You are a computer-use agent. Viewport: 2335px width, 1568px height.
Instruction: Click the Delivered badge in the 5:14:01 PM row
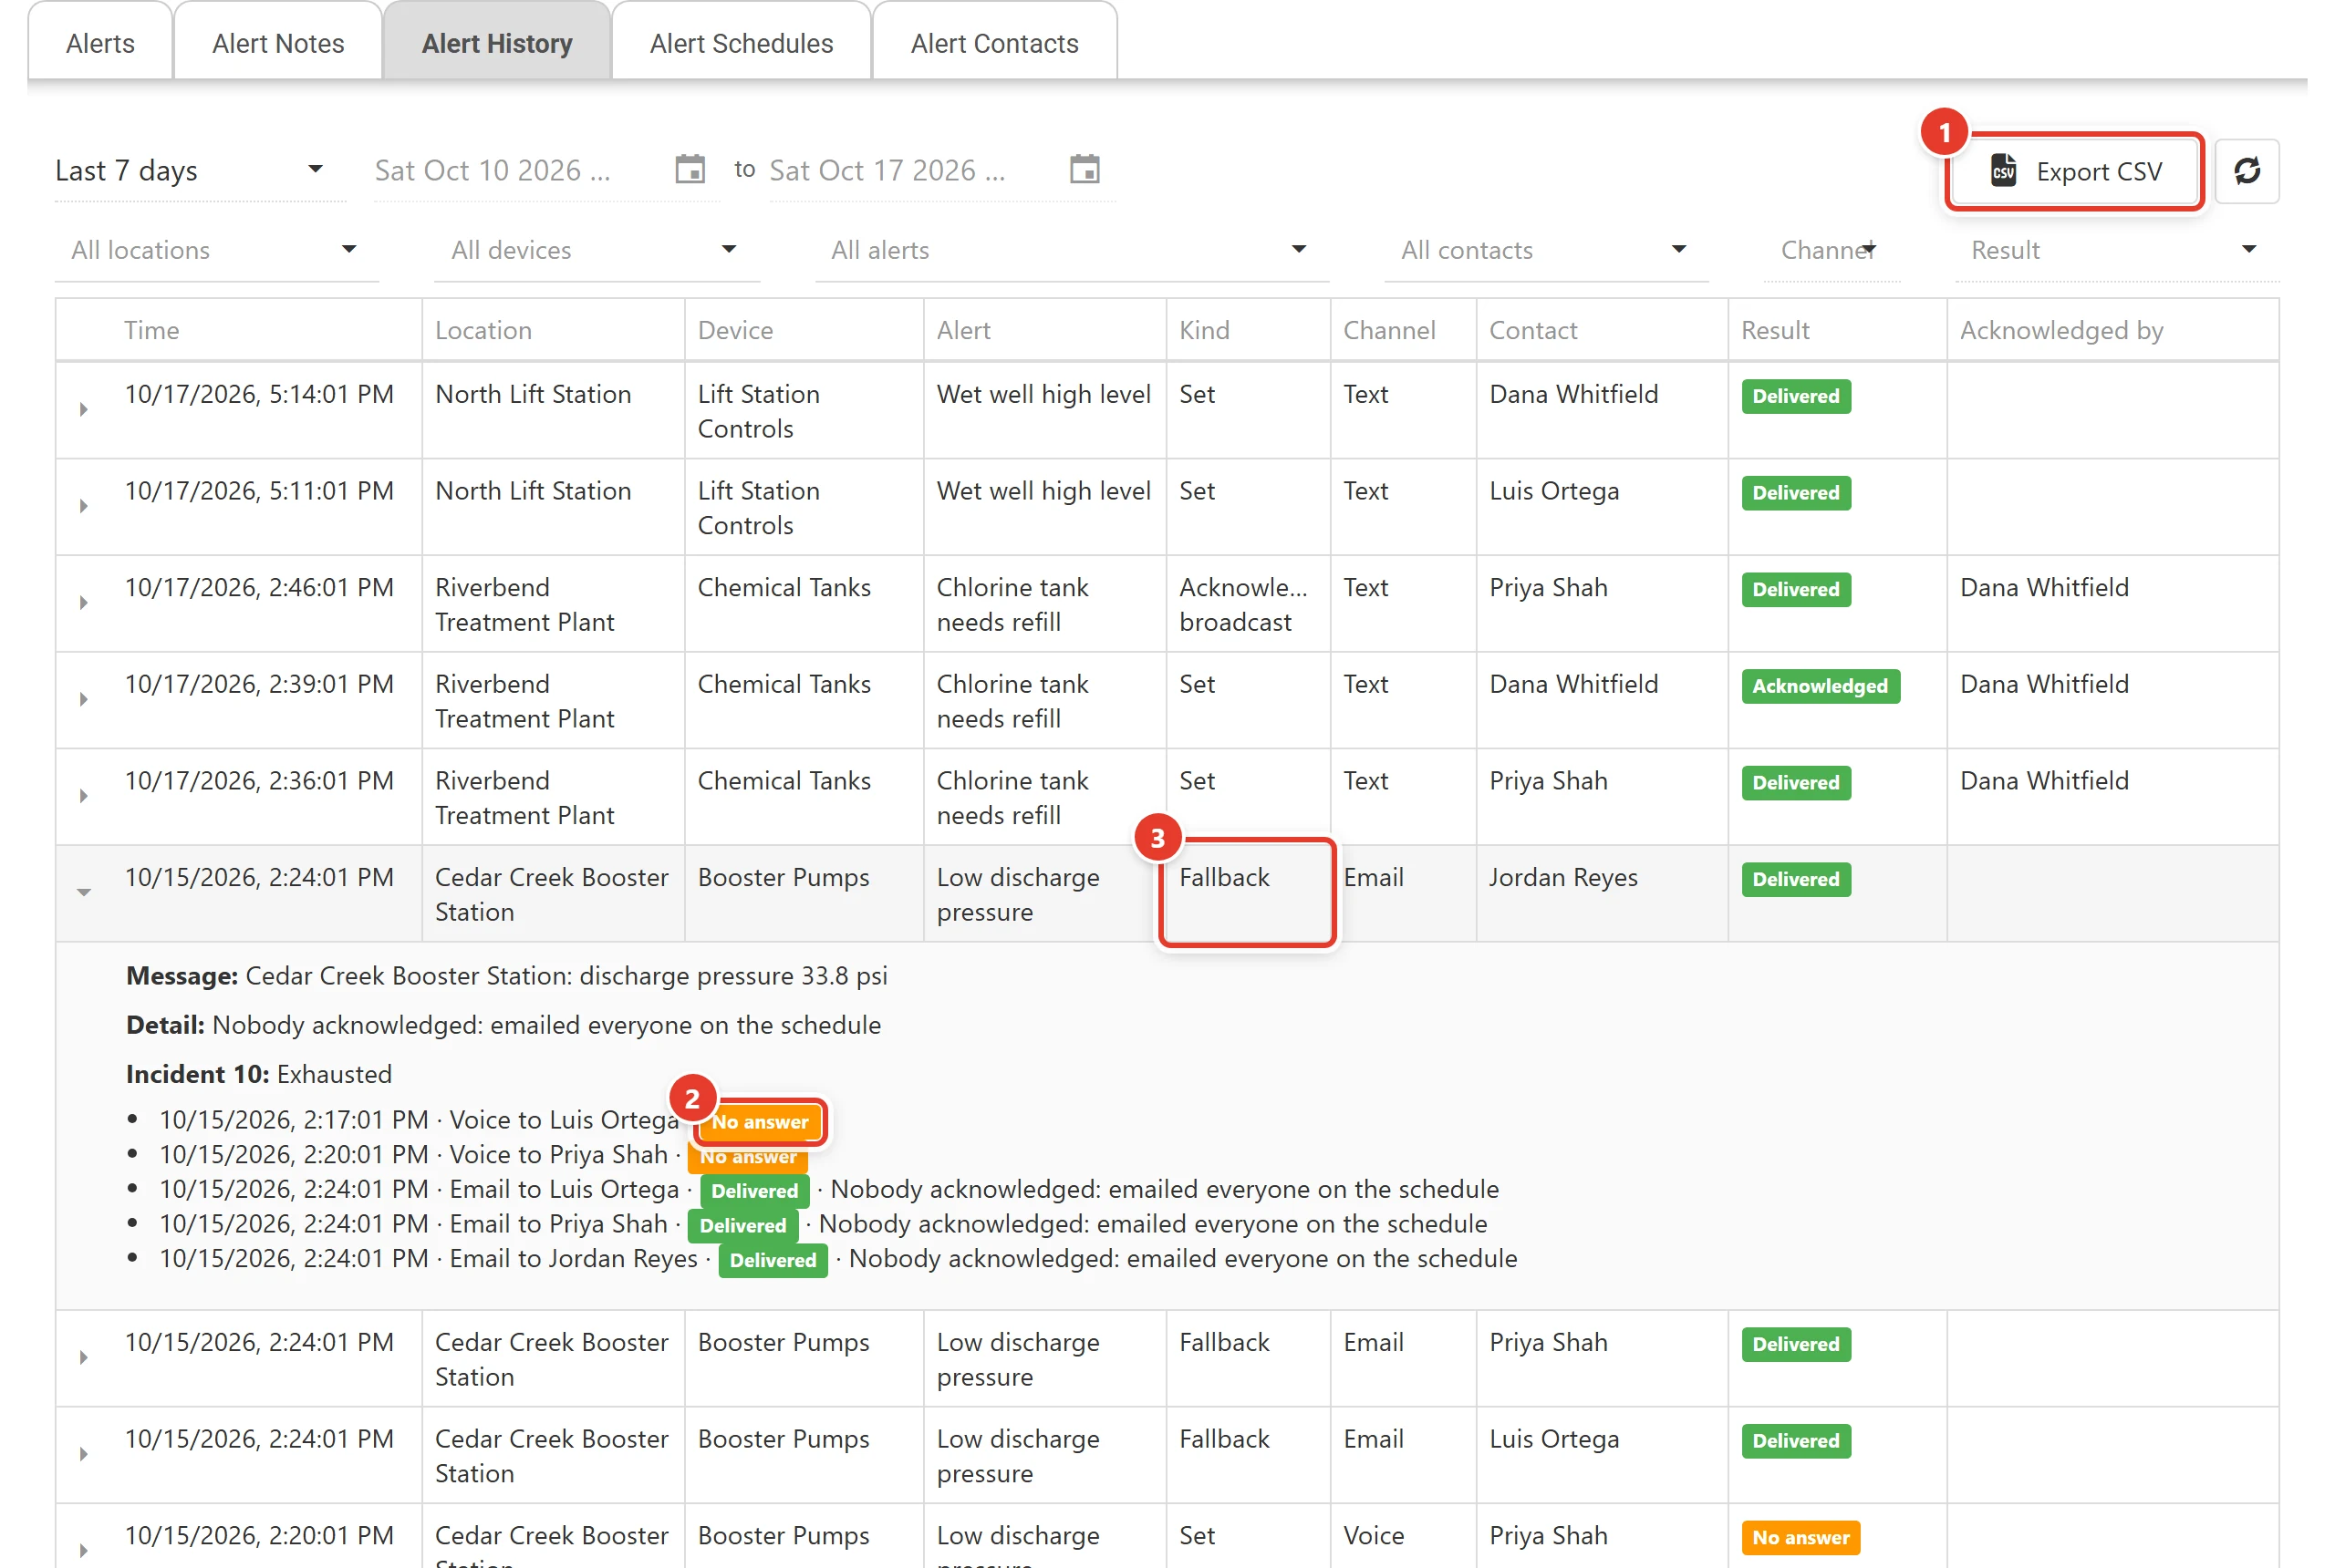(x=1796, y=396)
